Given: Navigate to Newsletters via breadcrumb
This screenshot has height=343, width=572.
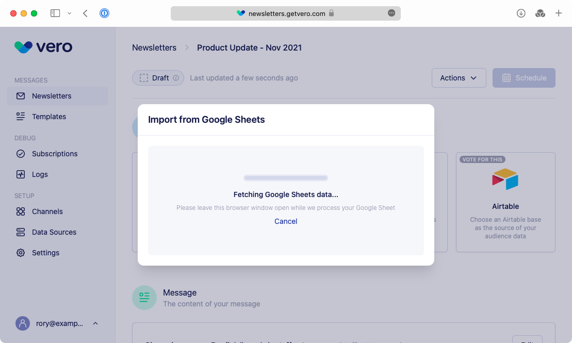Looking at the screenshot, I should pos(154,47).
